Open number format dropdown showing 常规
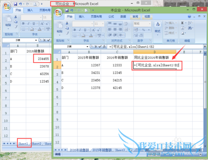Screen dimensions: 208x160 click(149, 24)
